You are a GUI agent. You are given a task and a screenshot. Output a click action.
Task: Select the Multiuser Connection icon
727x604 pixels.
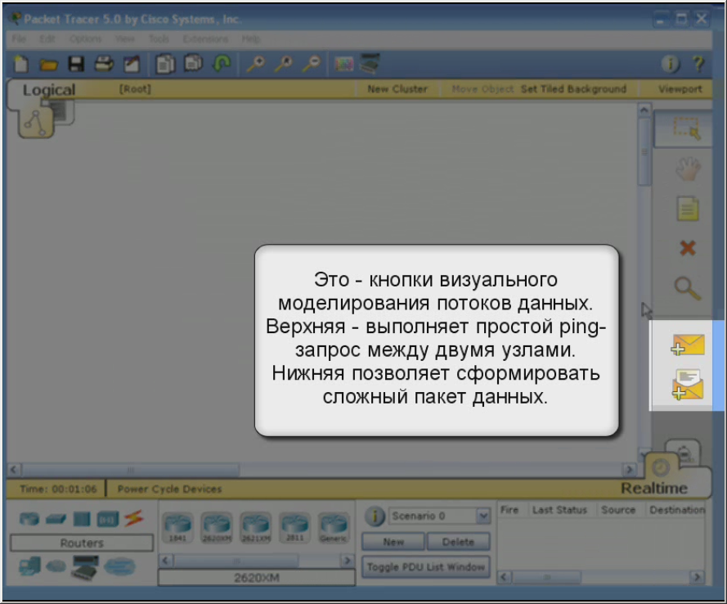click(119, 566)
